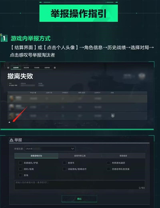Image resolution: width=160 pixels, height=208 pixels.
Task: Click the report content text input field
Action: (80, 185)
